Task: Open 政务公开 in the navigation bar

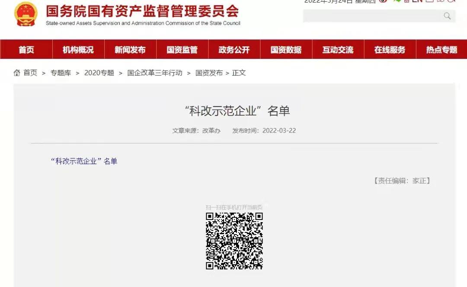Action: tap(234, 50)
